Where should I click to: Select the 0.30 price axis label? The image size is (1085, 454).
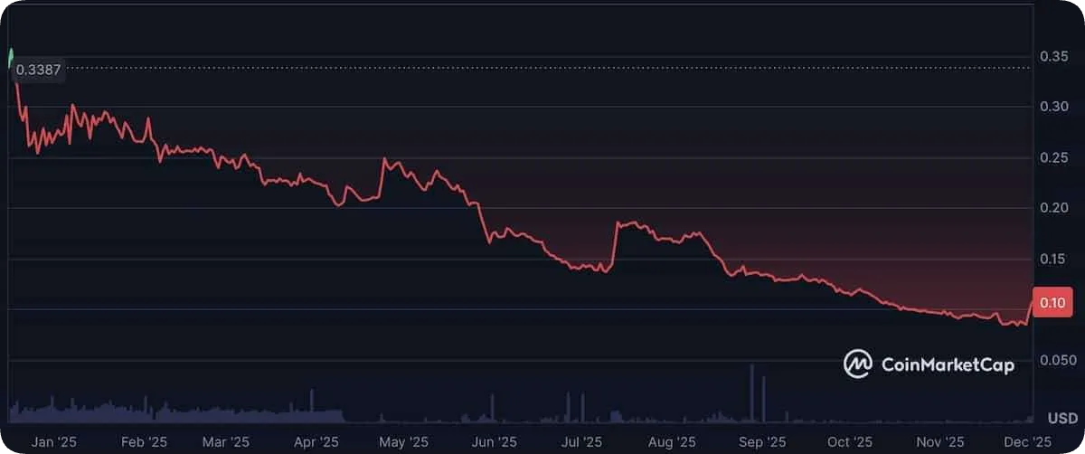pyautogui.click(x=1052, y=107)
